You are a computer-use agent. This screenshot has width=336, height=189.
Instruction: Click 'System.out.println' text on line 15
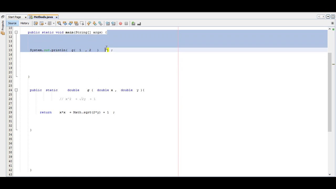click(x=48, y=50)
